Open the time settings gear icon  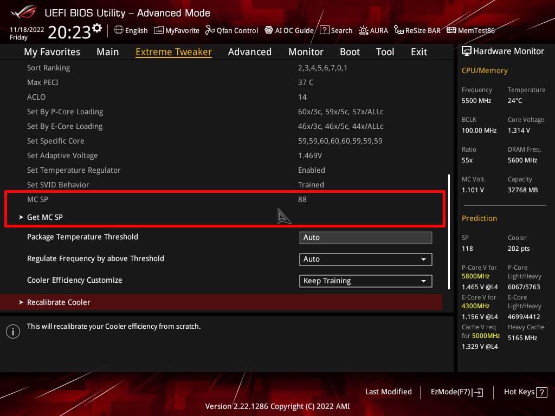coord(97,28)
